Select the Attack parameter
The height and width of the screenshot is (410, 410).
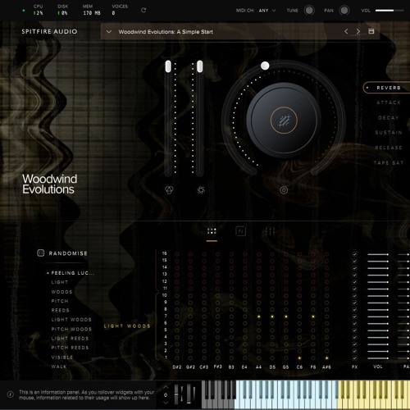pyautogui.click(x=389, y=102)
